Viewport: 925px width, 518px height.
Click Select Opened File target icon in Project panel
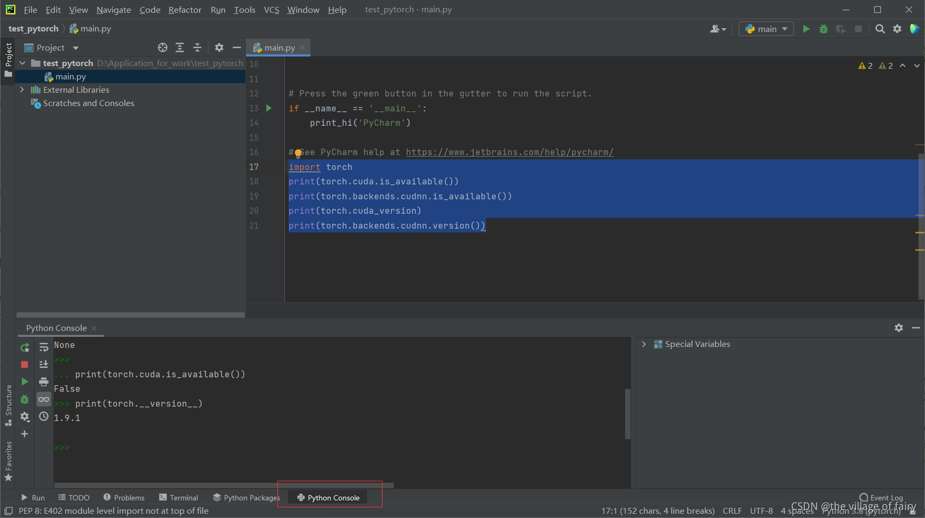click(163, 47)
